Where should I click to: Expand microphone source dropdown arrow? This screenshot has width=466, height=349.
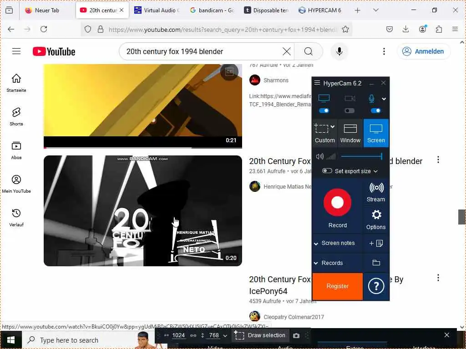point(384,99)
